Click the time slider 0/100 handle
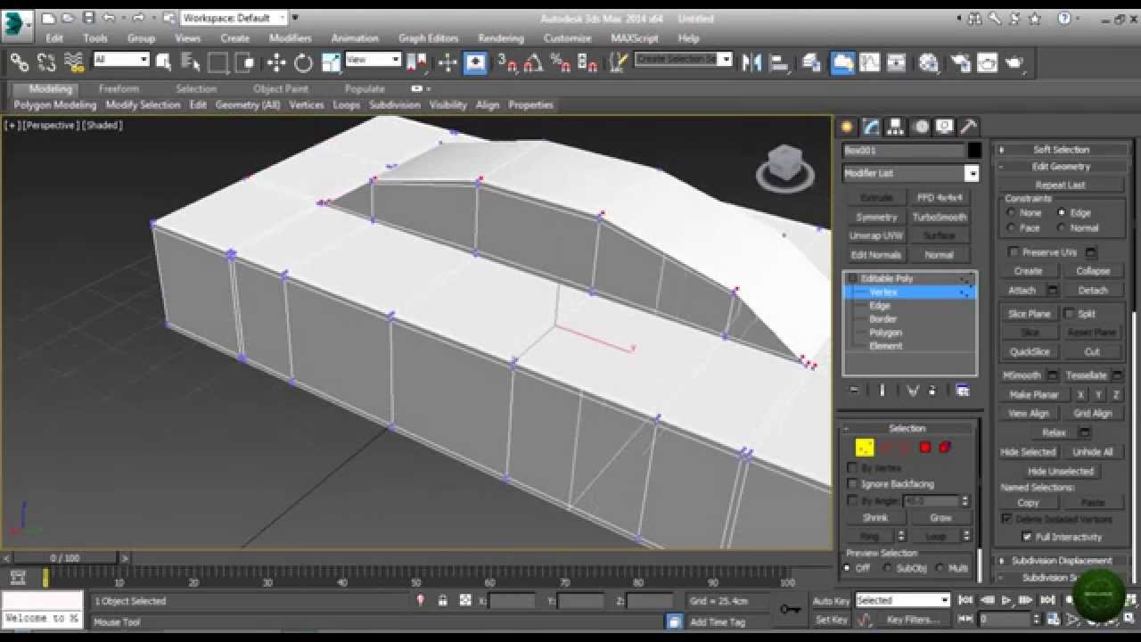 64,558
